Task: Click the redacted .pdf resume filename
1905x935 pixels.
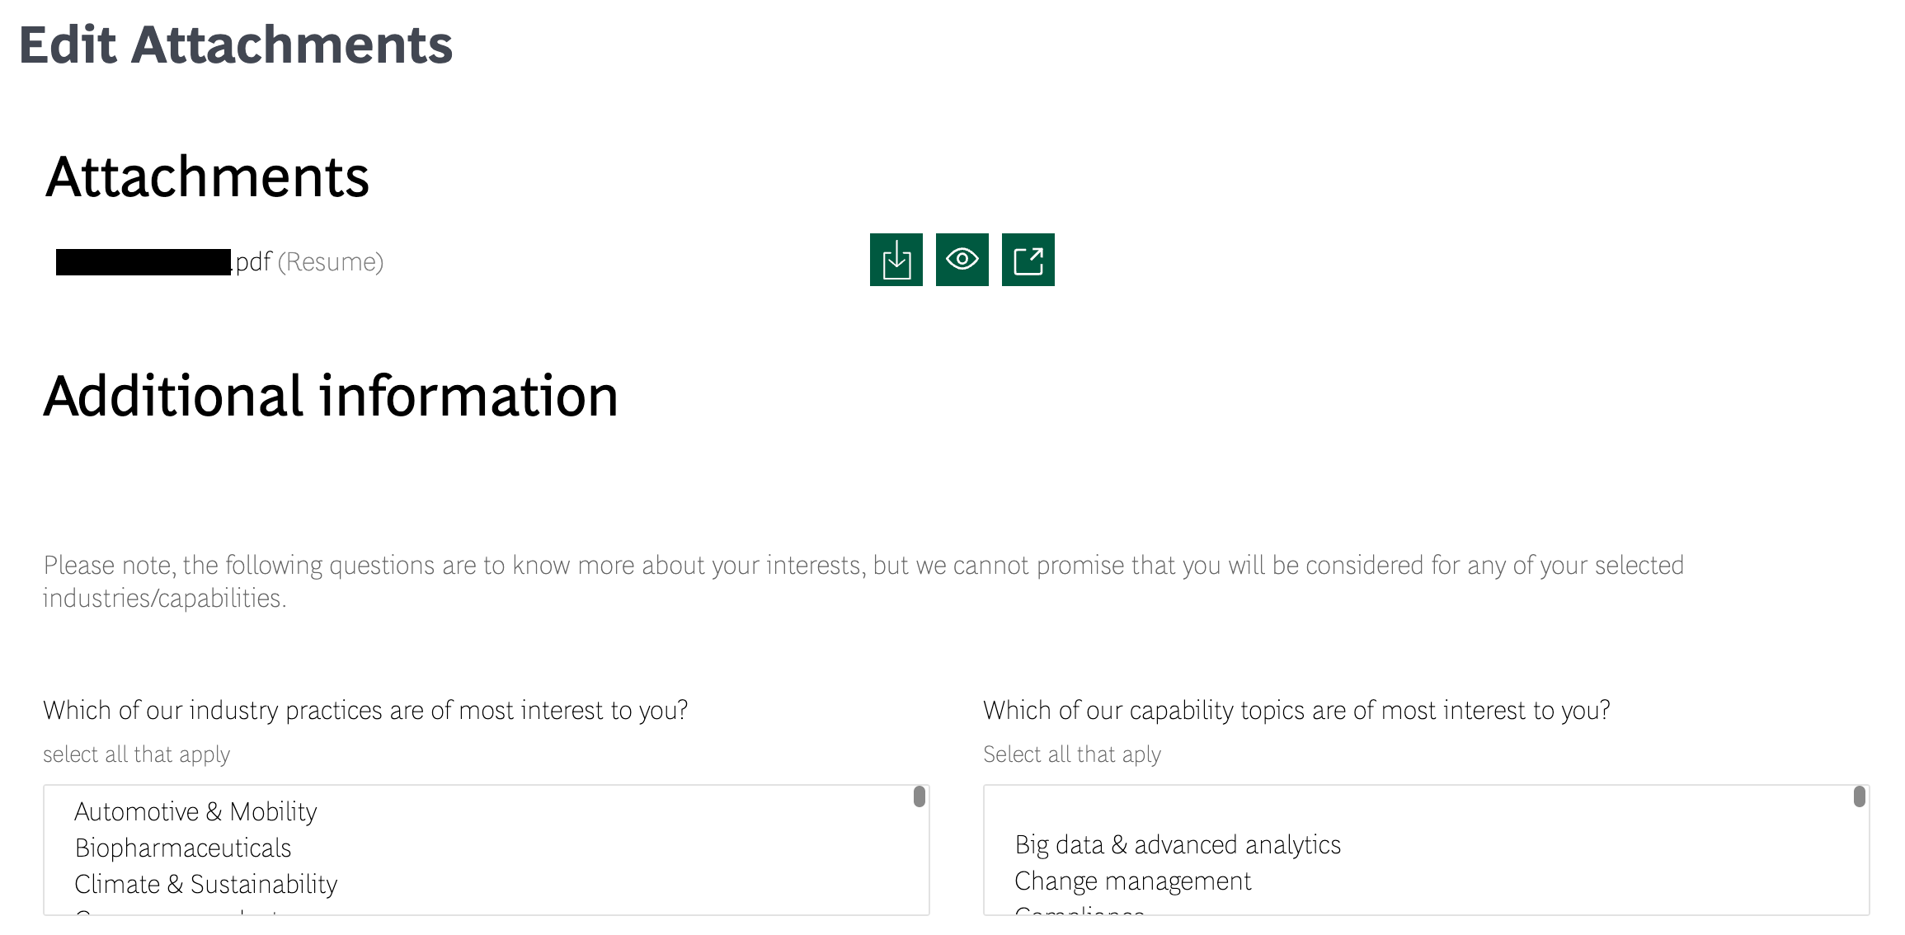Action: point(163,262)
